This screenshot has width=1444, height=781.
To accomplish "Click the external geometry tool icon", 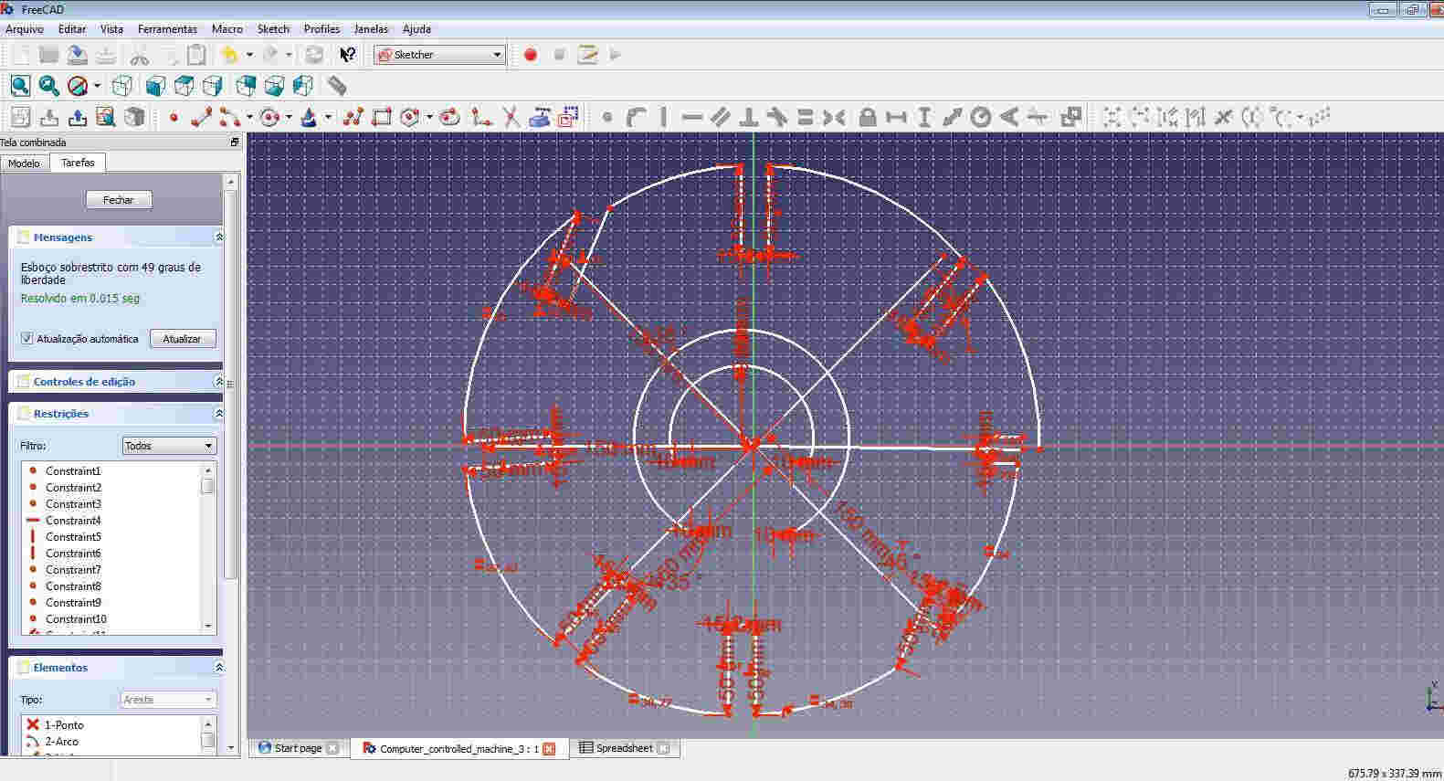I will point(540,117).
